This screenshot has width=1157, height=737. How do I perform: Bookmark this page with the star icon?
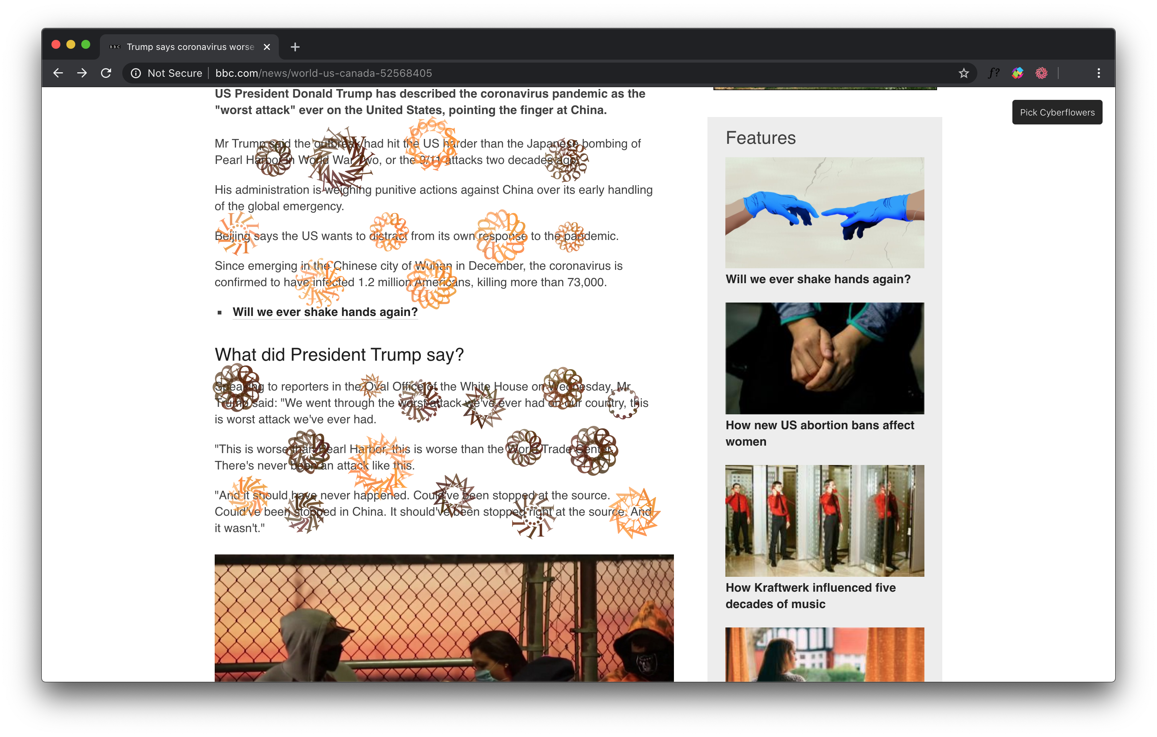[x=964, y=73]
